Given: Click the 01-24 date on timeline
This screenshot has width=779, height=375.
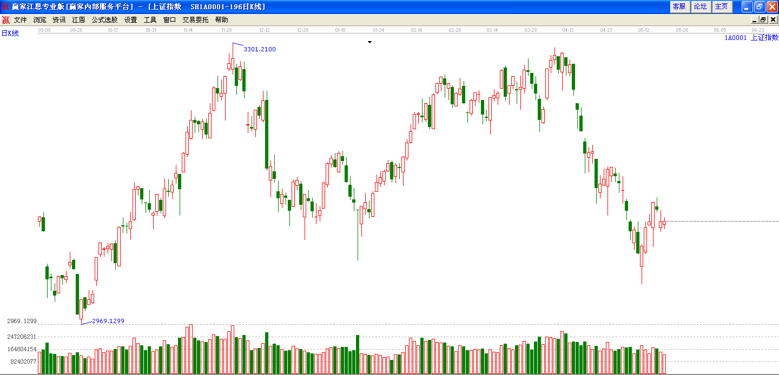Looking at the screenshot, I should (379, 30).
